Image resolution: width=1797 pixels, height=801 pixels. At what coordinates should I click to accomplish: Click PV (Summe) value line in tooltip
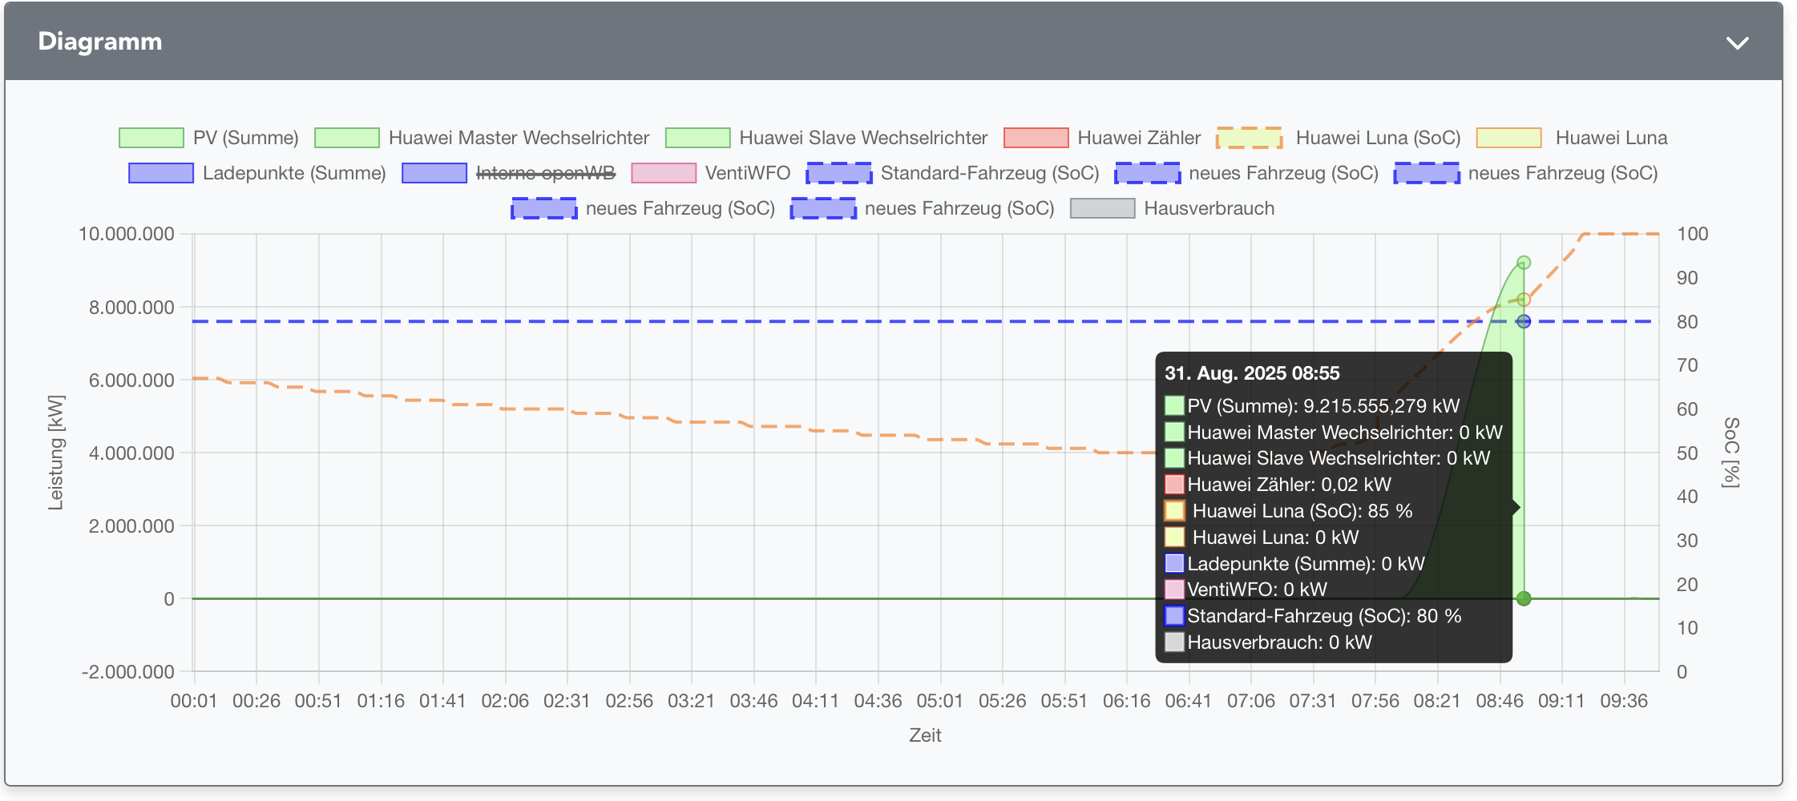point(1323,406)
